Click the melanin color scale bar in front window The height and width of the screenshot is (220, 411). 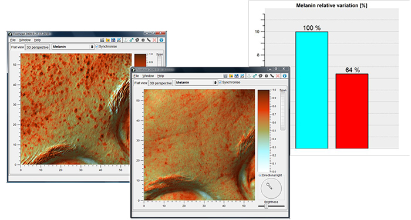coord(264,131)
